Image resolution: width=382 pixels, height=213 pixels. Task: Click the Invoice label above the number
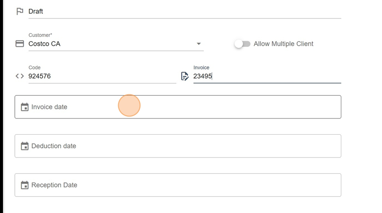[201, 68]
